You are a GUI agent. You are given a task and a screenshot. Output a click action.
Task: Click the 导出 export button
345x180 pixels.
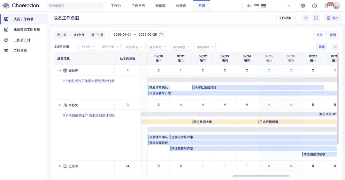coord(333,18)
